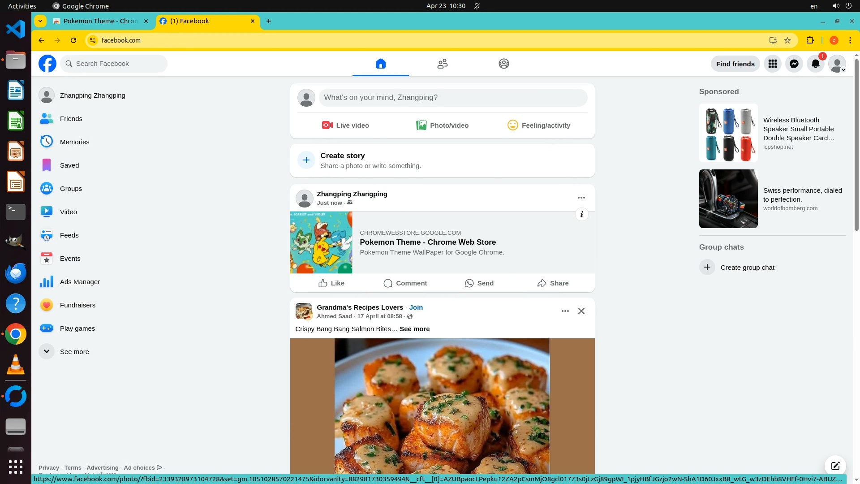The image size is (860, 484).
Task: Click the Facebook logo
Action: (47, 64)
